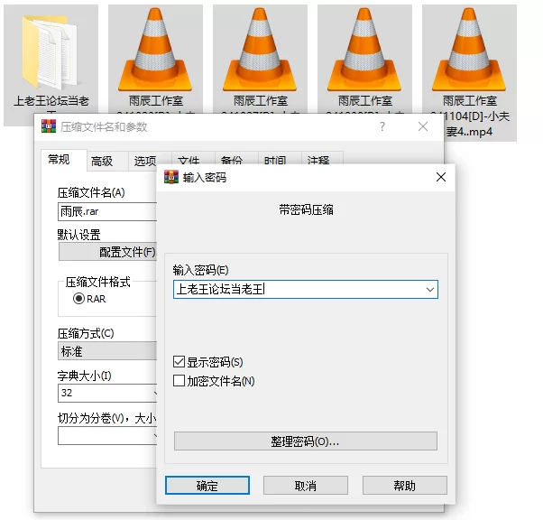Enable the 加密文件名(N) checkbox
Screen dimensions: 543x520
pyautogui.click(x=179, y=380)
